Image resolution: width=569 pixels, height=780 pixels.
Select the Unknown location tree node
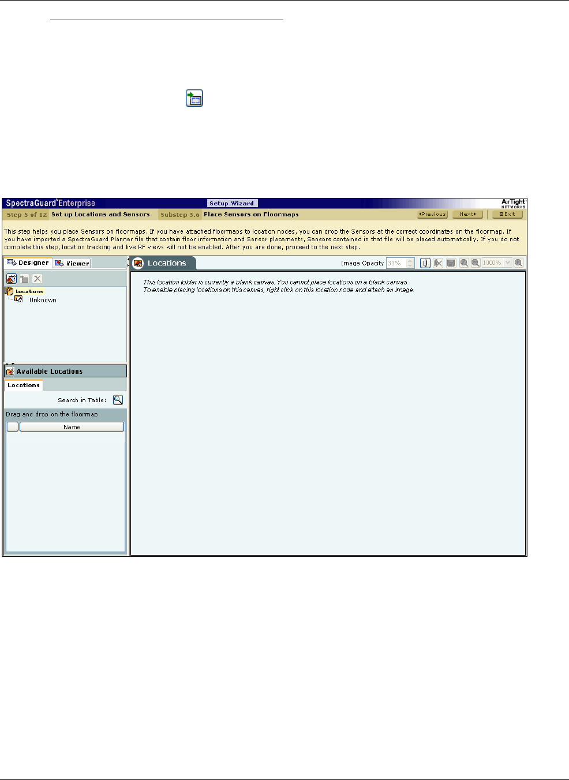coord(43,300)
